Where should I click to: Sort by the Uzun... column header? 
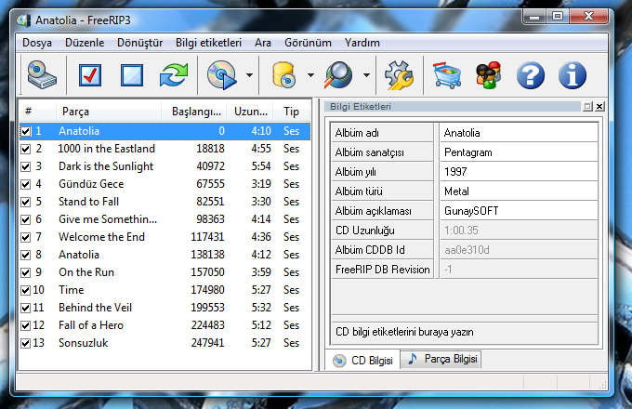249,112
